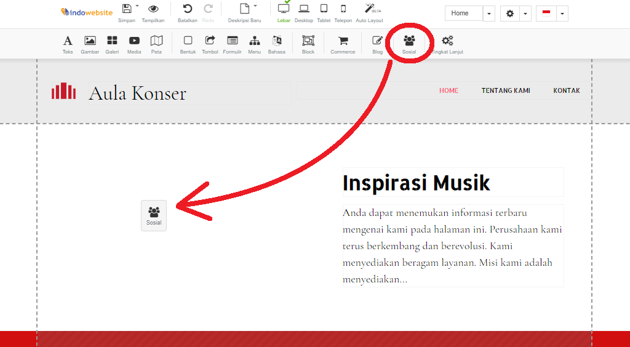Open the TENTANG KAMI menu item
The width and height of the screenshot is (630, 347).
click(506, 91)
